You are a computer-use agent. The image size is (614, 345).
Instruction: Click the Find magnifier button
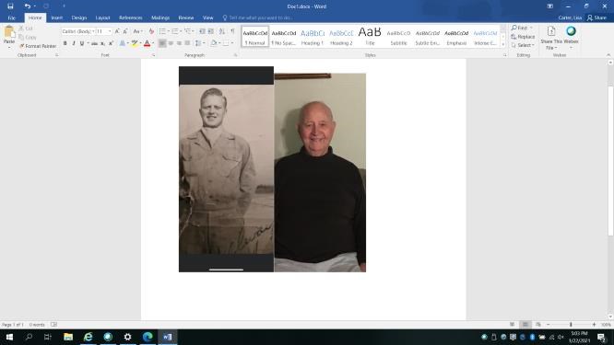(x=522, y=28)
